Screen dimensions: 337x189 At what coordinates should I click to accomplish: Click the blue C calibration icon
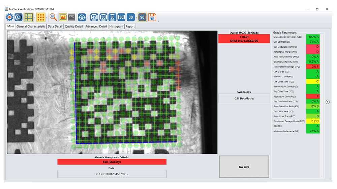(19, 17)
